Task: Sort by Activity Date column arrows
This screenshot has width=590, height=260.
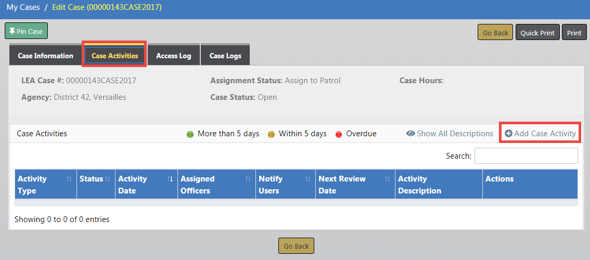Action: (170, 179)
